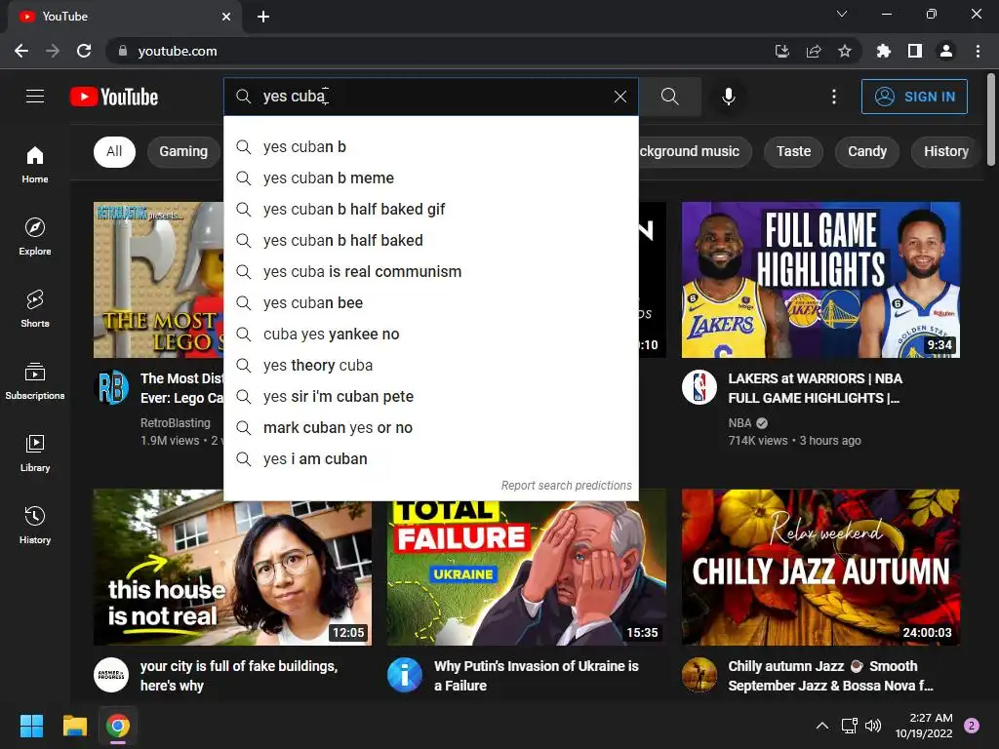
Task: Click the RetroBlasting channel name
Action: [176, 423]
